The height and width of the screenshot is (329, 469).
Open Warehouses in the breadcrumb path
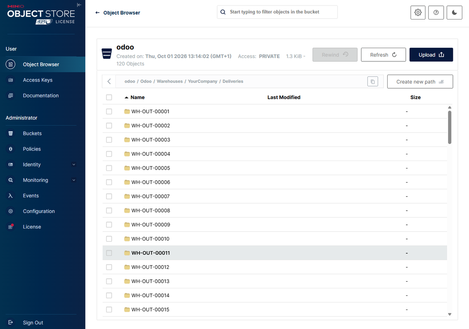(x=170, y=81)
